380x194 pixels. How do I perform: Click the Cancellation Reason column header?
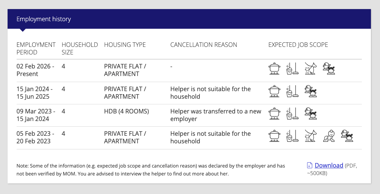tap(204, 45)
